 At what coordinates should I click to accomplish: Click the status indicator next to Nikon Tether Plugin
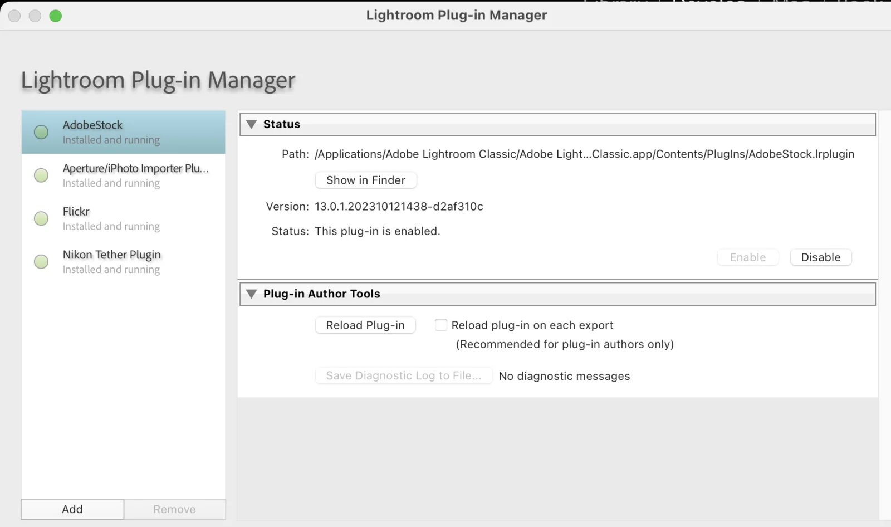pos(41,261)
